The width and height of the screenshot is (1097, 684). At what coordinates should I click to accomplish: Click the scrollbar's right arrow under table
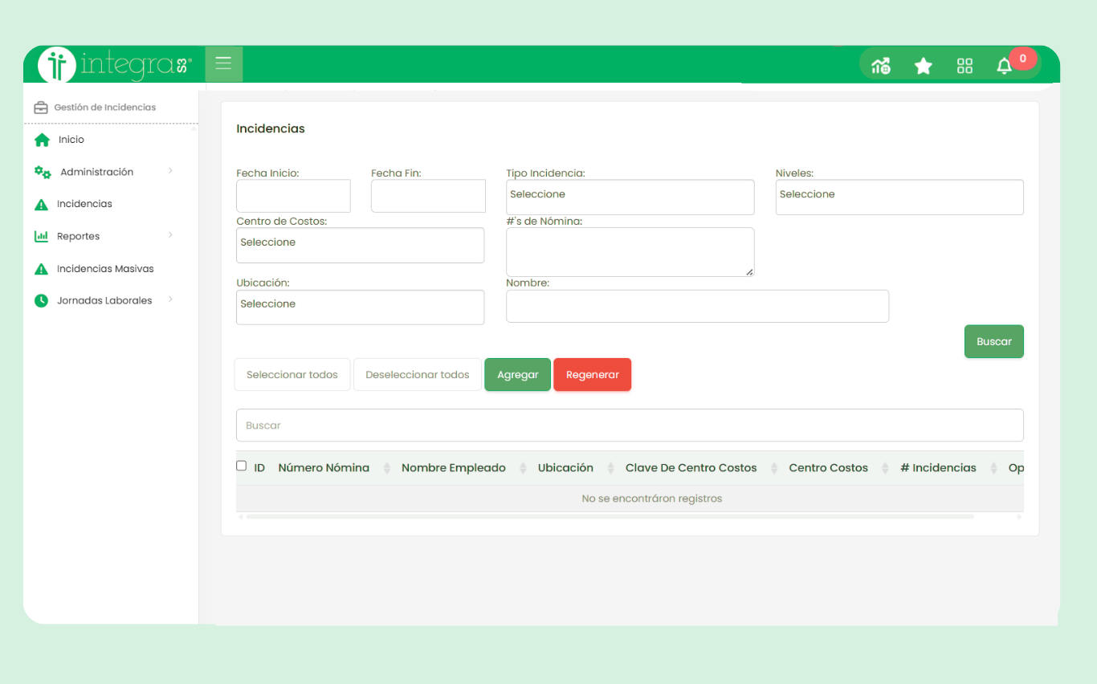coord(1020,516)
